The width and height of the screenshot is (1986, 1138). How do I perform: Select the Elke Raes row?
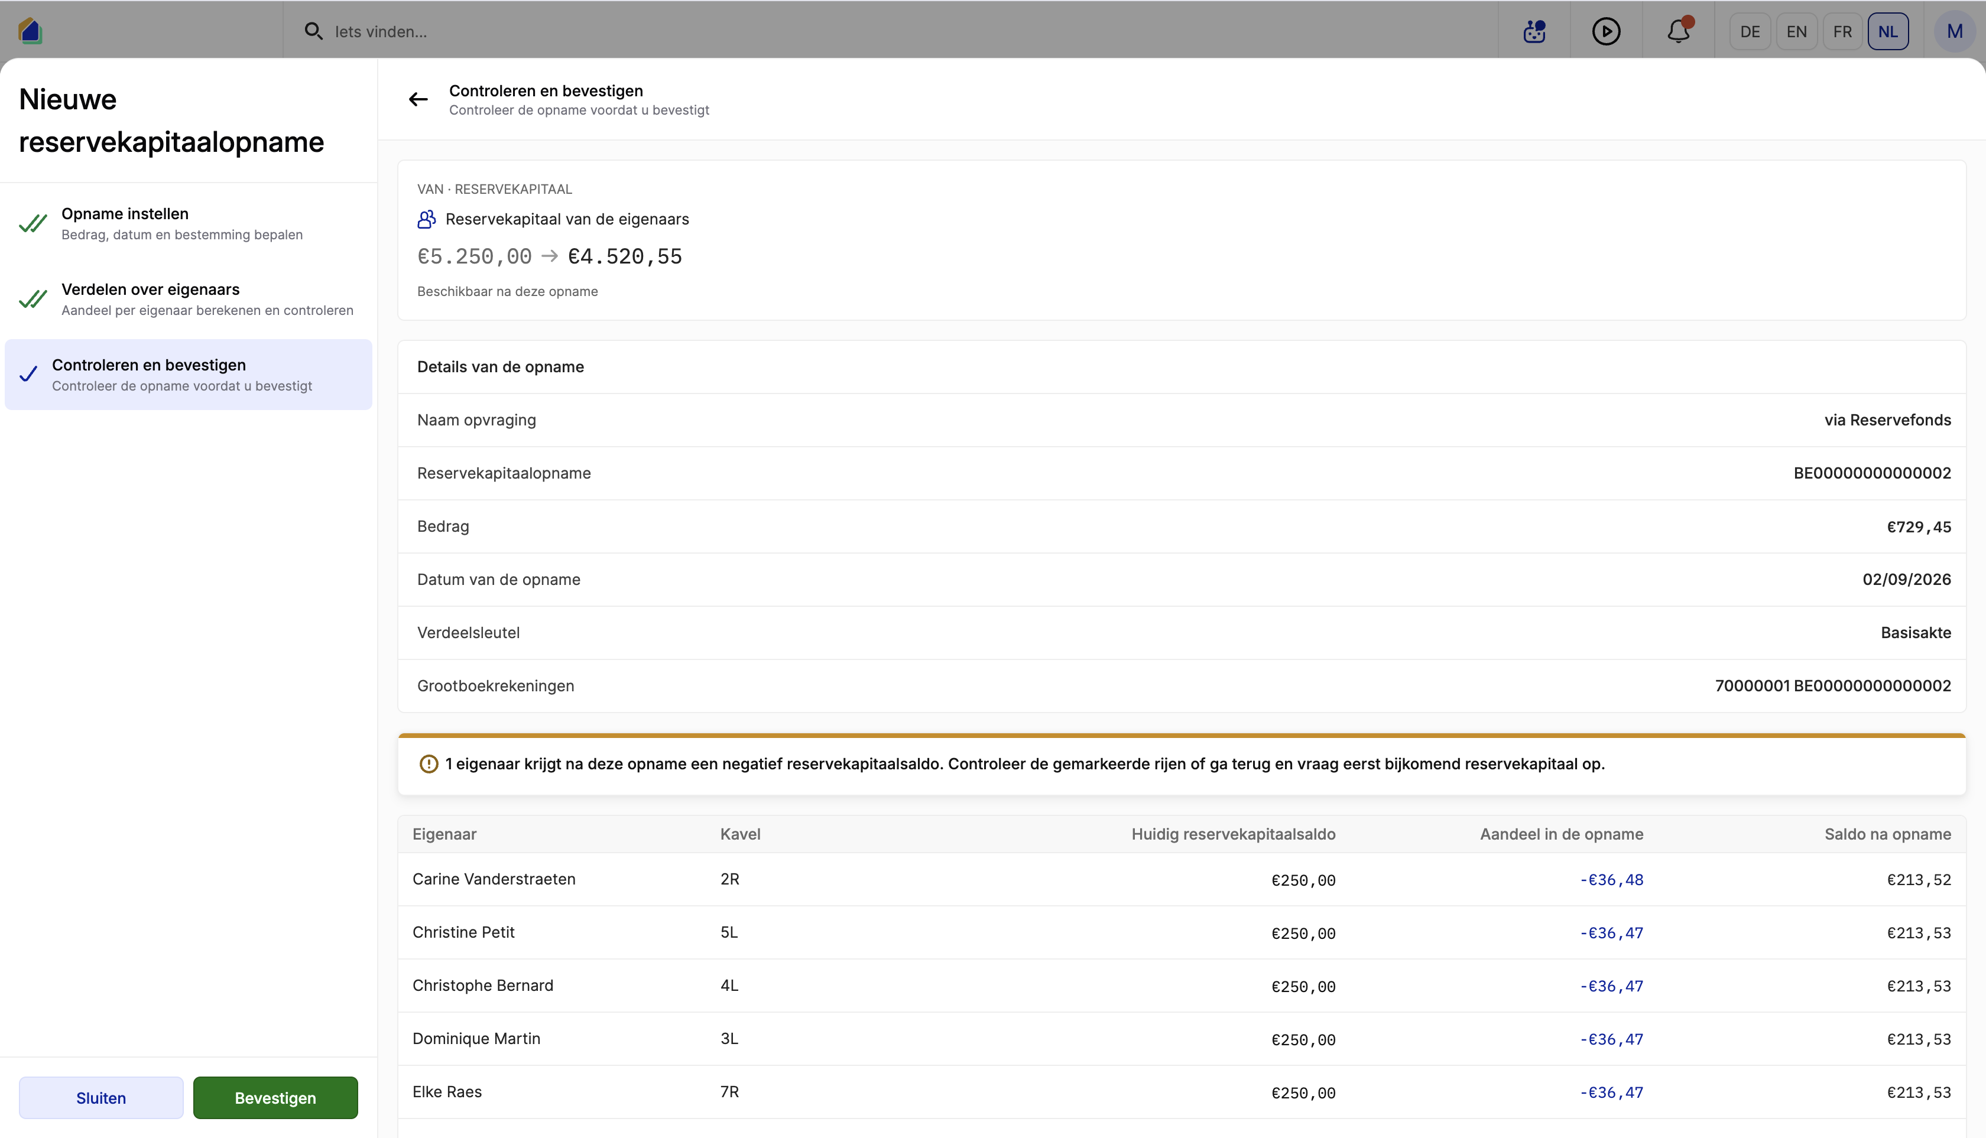[1182, 1092]
